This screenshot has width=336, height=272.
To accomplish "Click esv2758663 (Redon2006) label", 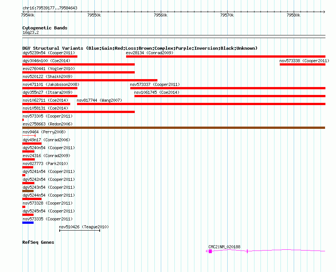I will [48, 124].
